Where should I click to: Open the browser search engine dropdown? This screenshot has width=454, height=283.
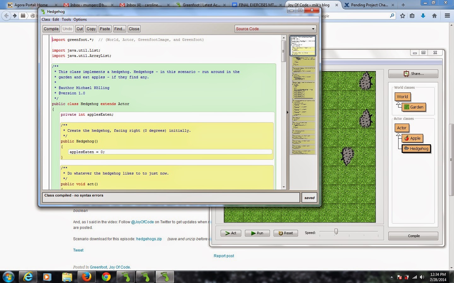click(x=391, y=16)
